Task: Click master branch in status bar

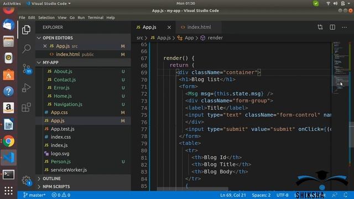Action: (x=34, y=195)
